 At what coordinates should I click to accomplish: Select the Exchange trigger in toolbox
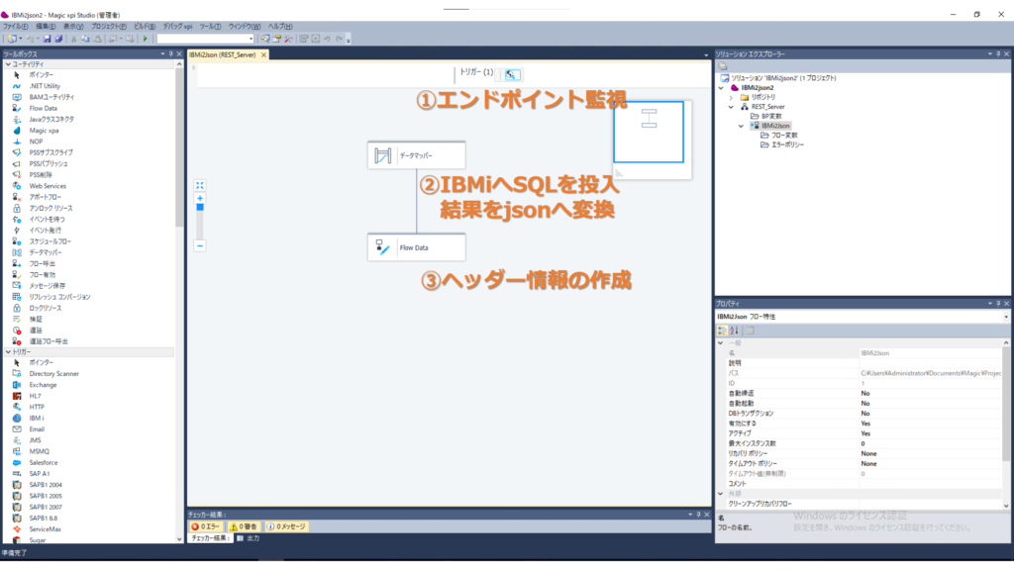(x=43, y=385)
